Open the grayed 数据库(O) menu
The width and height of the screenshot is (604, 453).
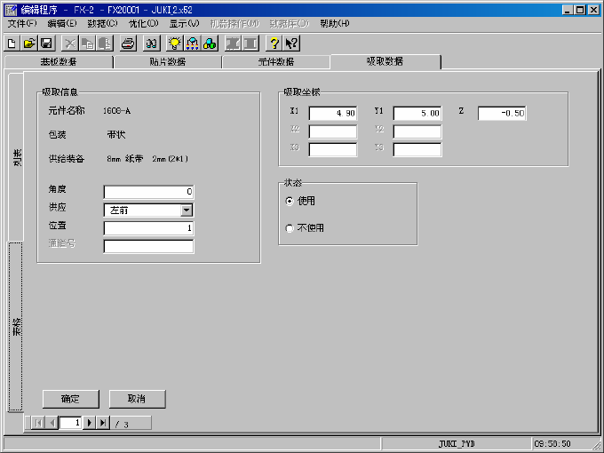(290, 23)
